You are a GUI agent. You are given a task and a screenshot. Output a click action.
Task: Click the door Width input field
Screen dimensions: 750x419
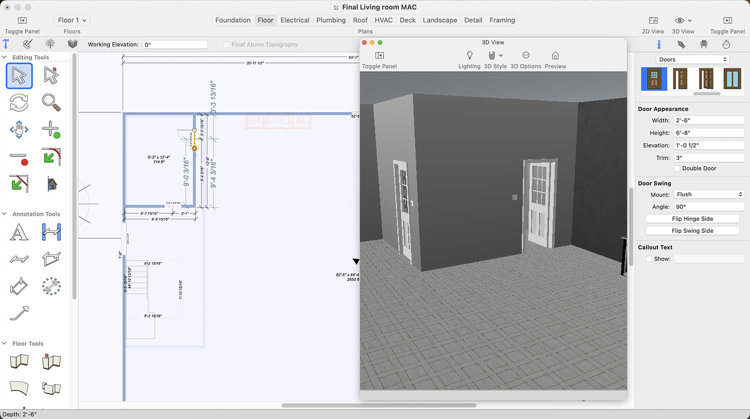(x=708, y=120)
